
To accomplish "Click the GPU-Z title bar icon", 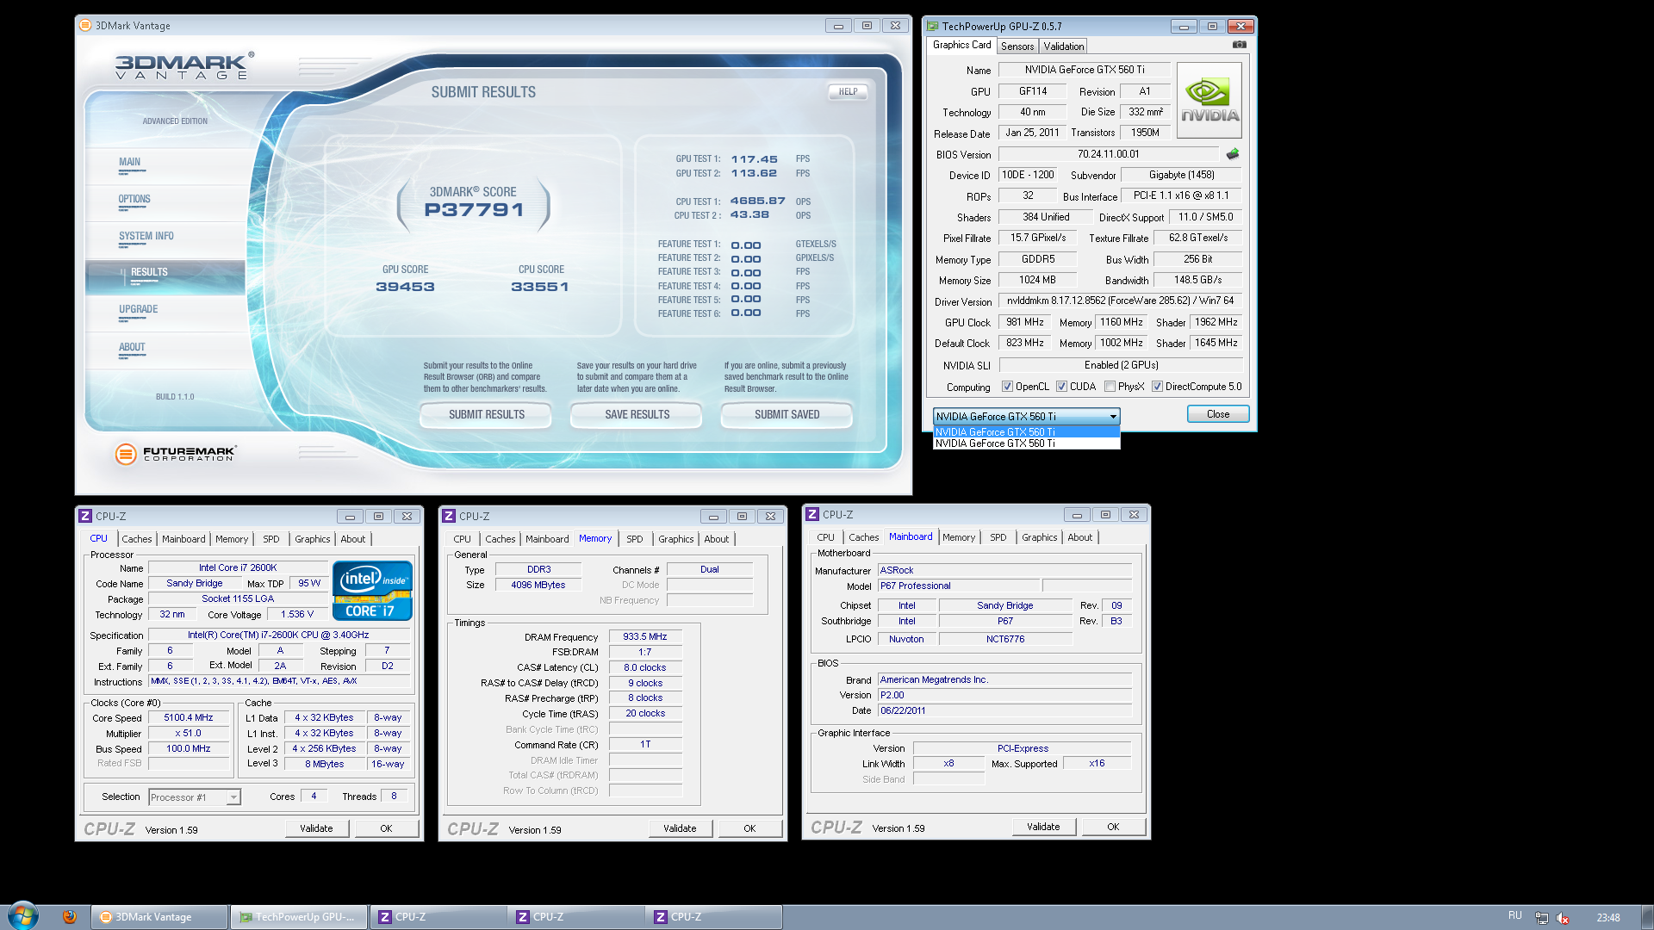I will click(932, 26).
